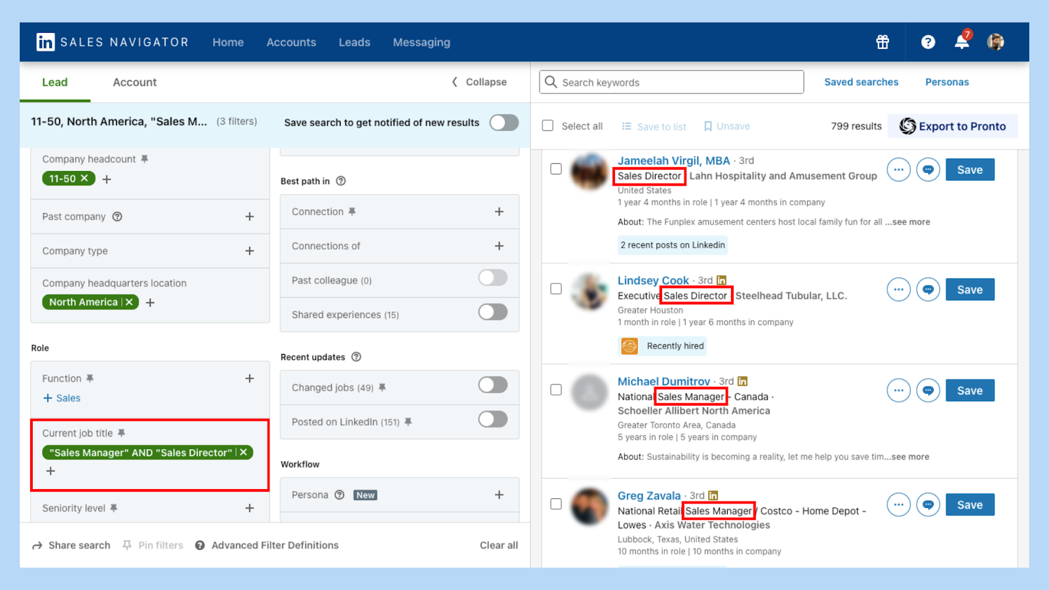Screen dimensions: 1049x590
Task: Collapse the filter panel
Action: (x=479, y=82)
